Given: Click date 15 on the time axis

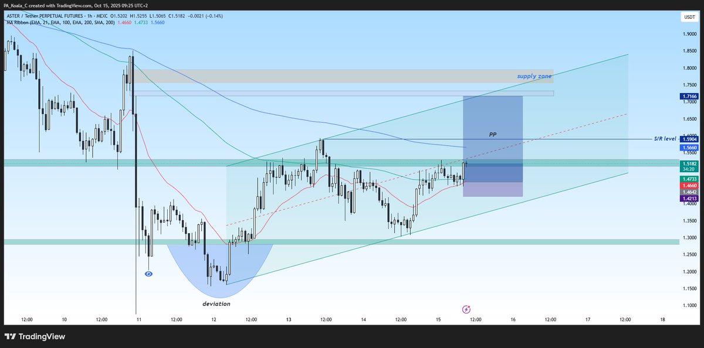Looking at the screenshot, I should [x=438, y=320].
